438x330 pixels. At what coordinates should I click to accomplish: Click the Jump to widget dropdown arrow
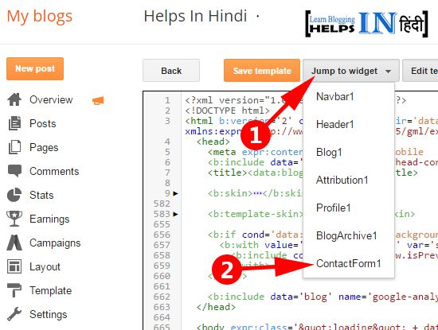click(x=388, y=72)
